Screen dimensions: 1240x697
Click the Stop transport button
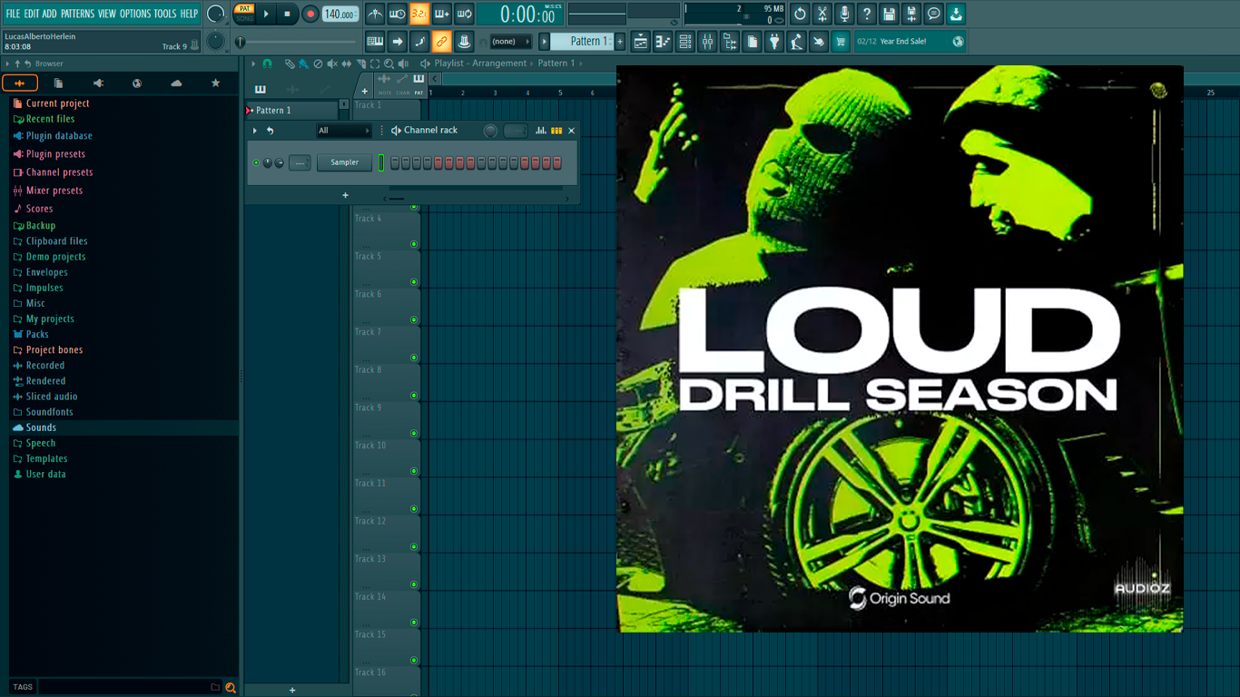[287, 14]
